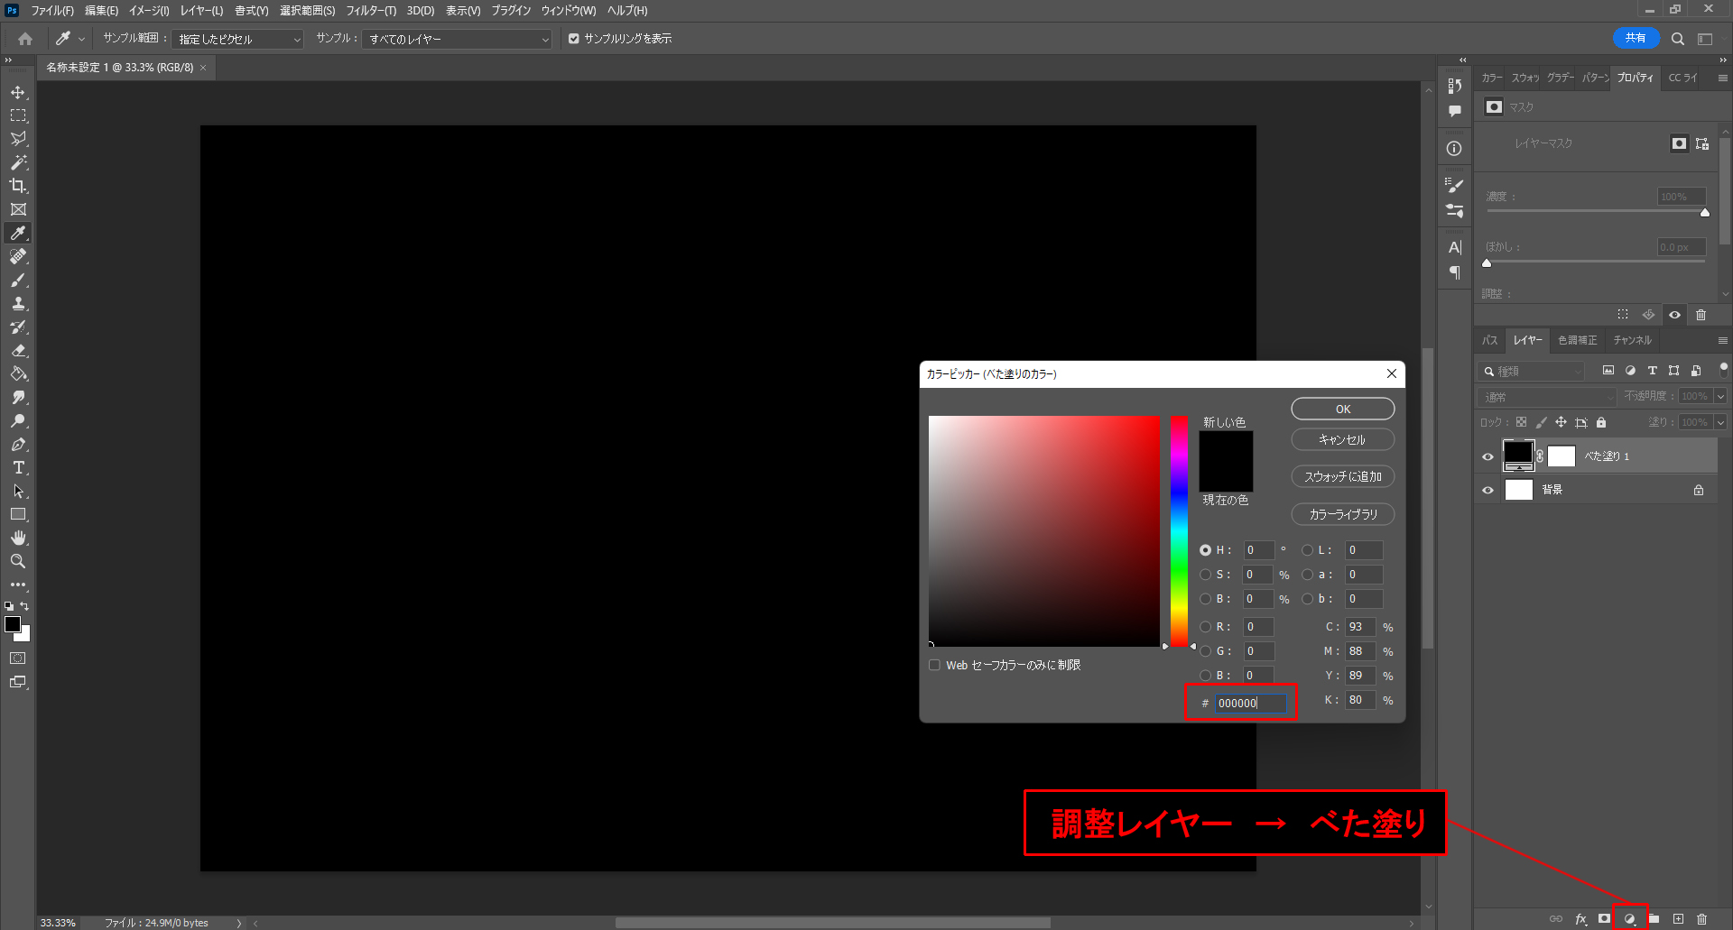Click the new adjustment layer icon
1733x930 pixels.
1630,919
